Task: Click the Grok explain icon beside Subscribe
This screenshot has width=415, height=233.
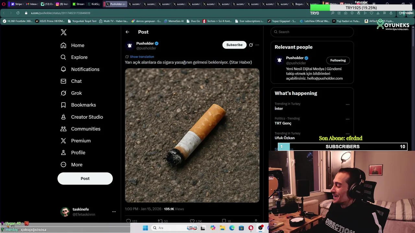Action: 251,45
